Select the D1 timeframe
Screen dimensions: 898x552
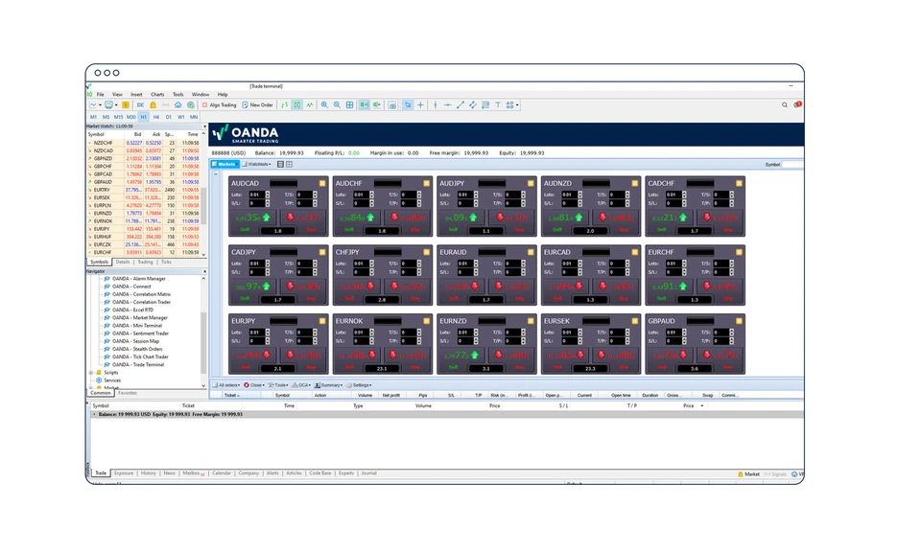169,117
